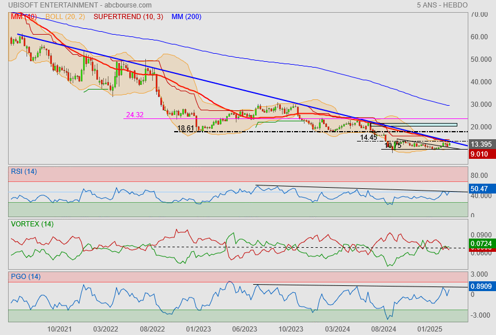Click the 18.61 support level label
Viewport: 496px width, 335px height.
pos(186,128)
